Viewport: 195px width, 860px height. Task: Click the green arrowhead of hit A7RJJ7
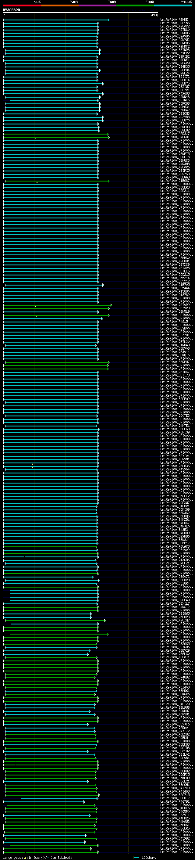point(108,134)
